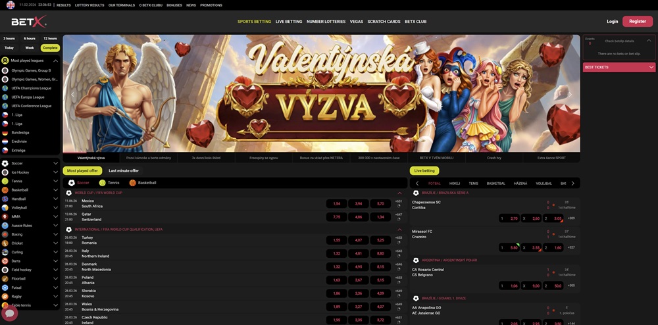
Task: Click the MMA sport icon
Action: coord(5,216)
